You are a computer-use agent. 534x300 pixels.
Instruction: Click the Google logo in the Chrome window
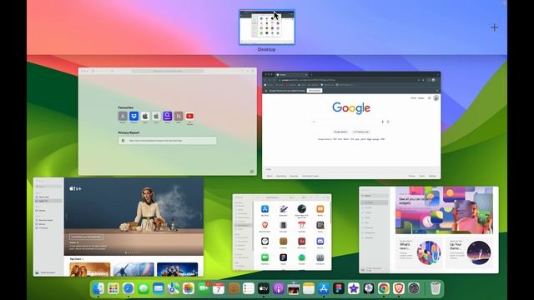click(351, 107)
